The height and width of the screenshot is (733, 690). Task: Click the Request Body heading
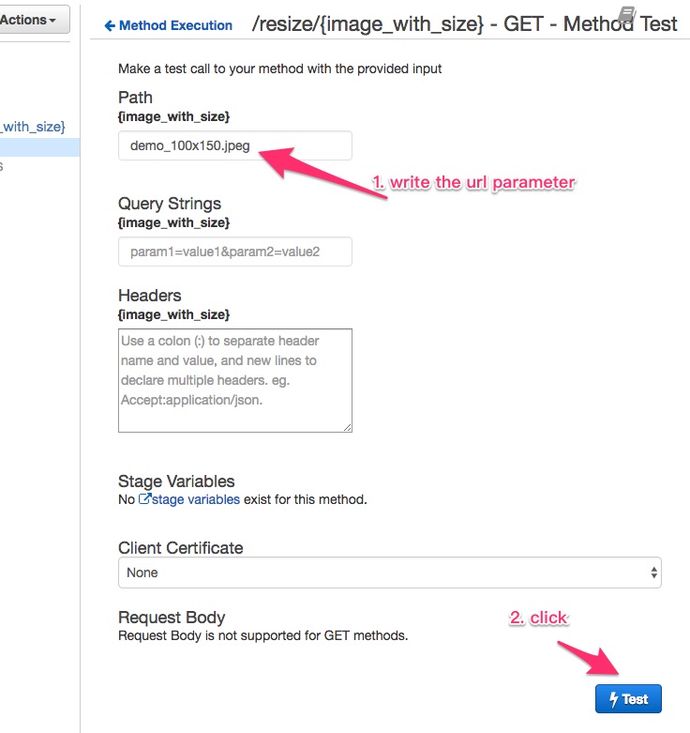pos(172,618)
